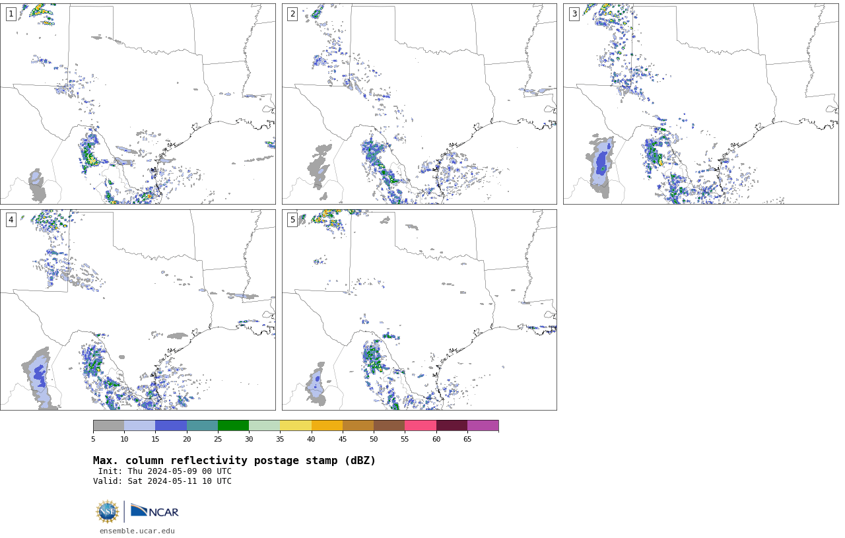
Task: Open ensemble member 3 map thumbnail
Action: click(700, 104)
